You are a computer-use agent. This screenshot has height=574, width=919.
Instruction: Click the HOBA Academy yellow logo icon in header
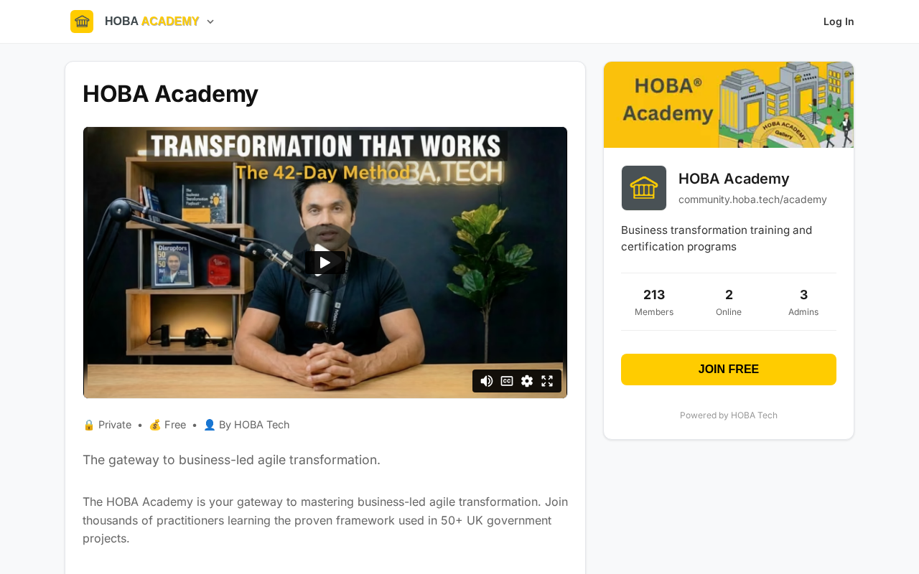click(82, 22)
